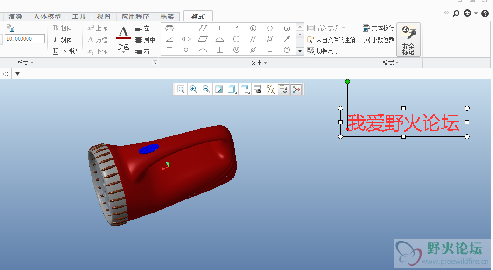The image size is (493, 270).
Task: Open the display style cube dropdown
Action: [232, 89]
